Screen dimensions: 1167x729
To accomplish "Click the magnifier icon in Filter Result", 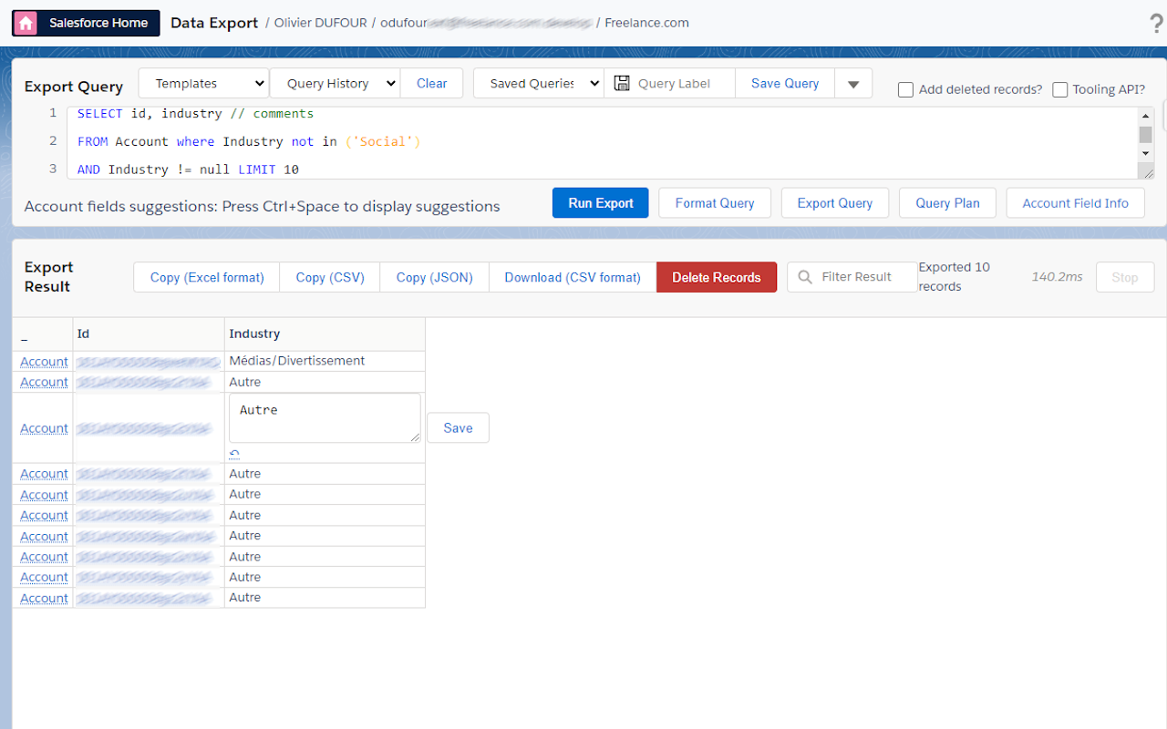I will (x=803, y=276).
